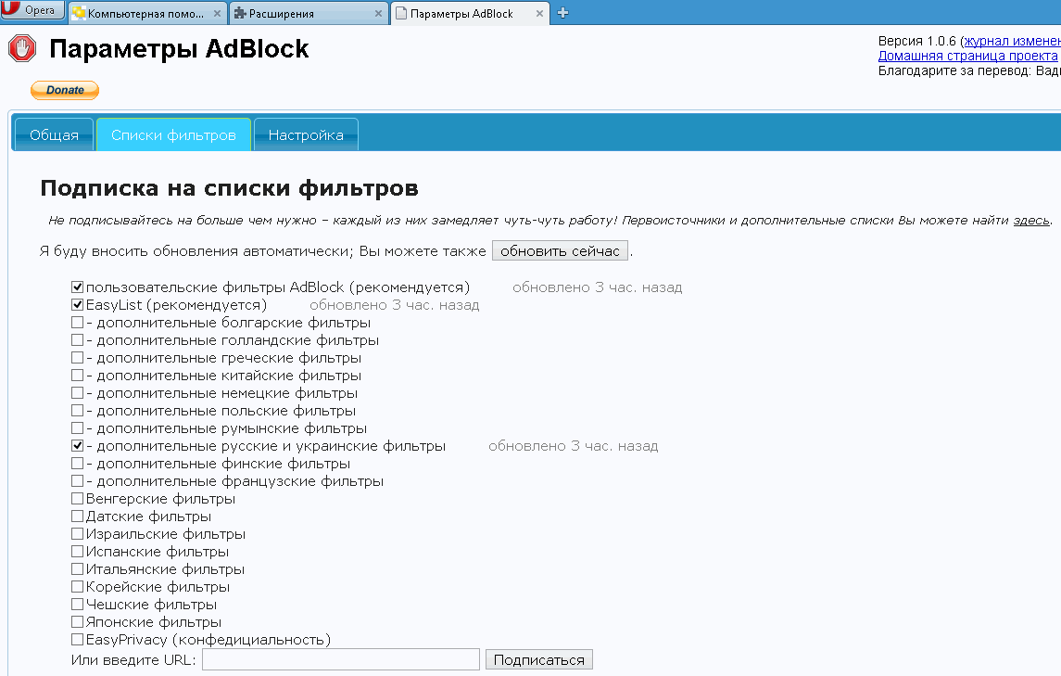Check the Датские фильтры checkbox
1061x676 pixels.
click(x=78, y=517)
